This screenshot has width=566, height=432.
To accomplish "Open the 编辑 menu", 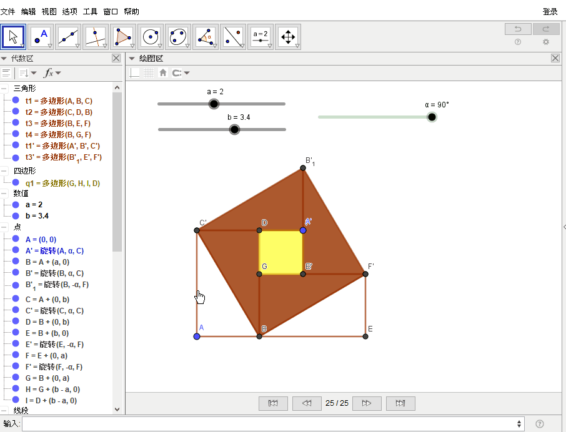I will (28, 11).
